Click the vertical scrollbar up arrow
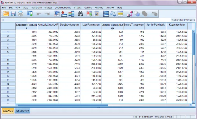Viewport: 197px width, 119px height. click(193, 31)
